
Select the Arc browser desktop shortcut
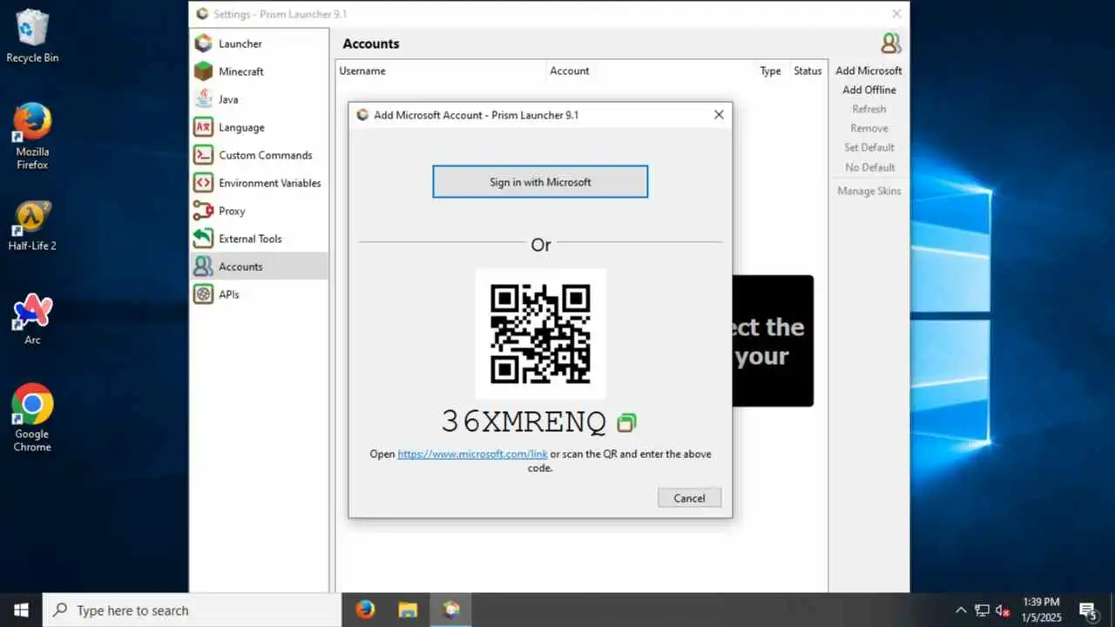[32, 320]
